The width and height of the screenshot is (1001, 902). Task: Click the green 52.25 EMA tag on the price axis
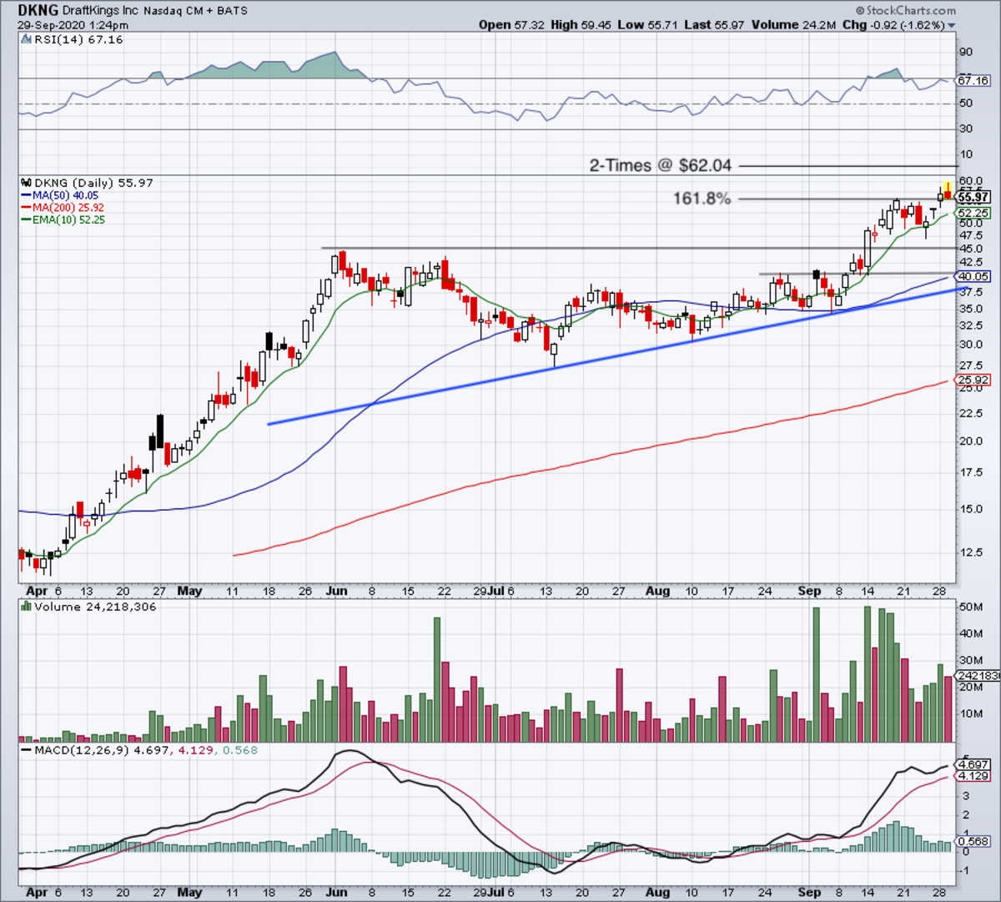(x=973, y=213)
